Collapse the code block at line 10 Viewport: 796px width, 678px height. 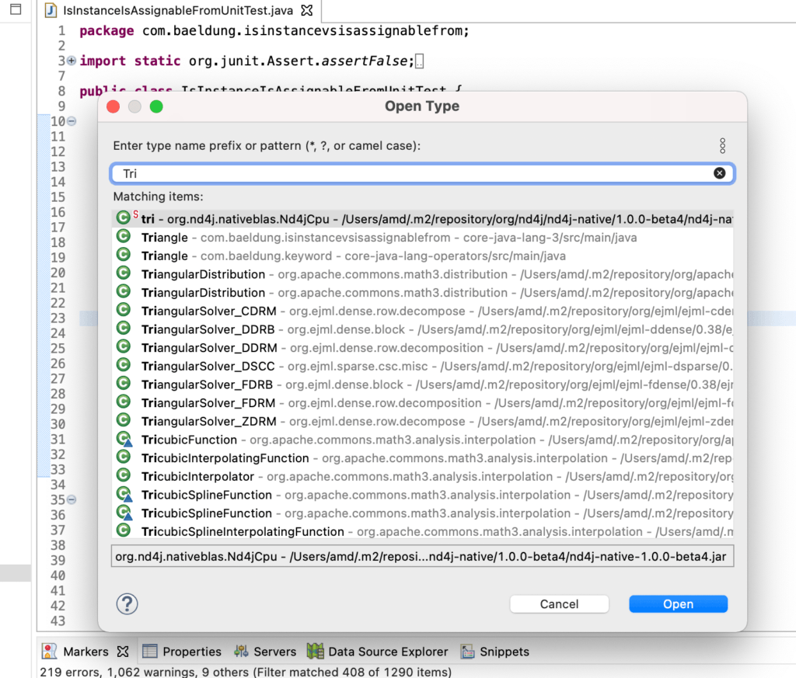[70, 121]
